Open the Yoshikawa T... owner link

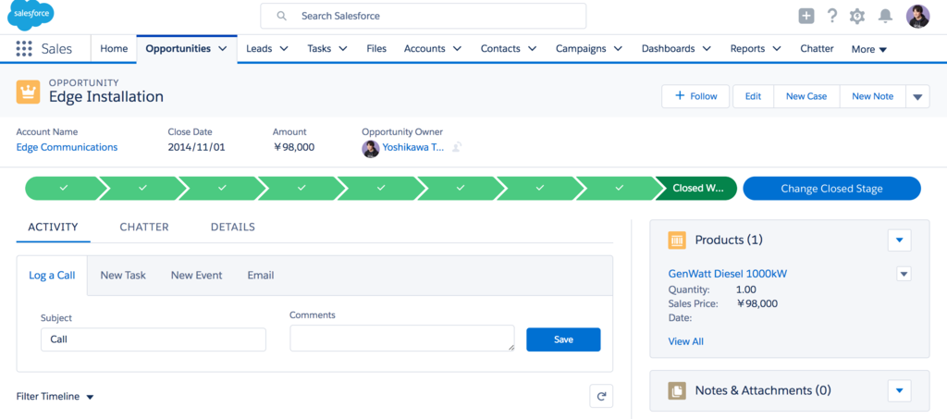tap(413, 147)
